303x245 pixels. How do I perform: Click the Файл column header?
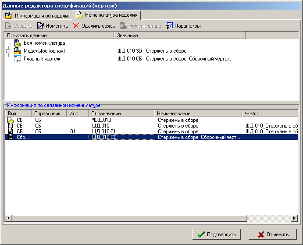(x=269, y=114)
